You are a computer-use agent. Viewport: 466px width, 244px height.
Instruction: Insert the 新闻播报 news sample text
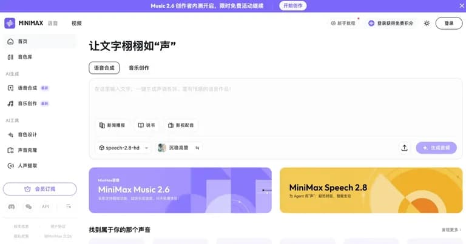112,125
